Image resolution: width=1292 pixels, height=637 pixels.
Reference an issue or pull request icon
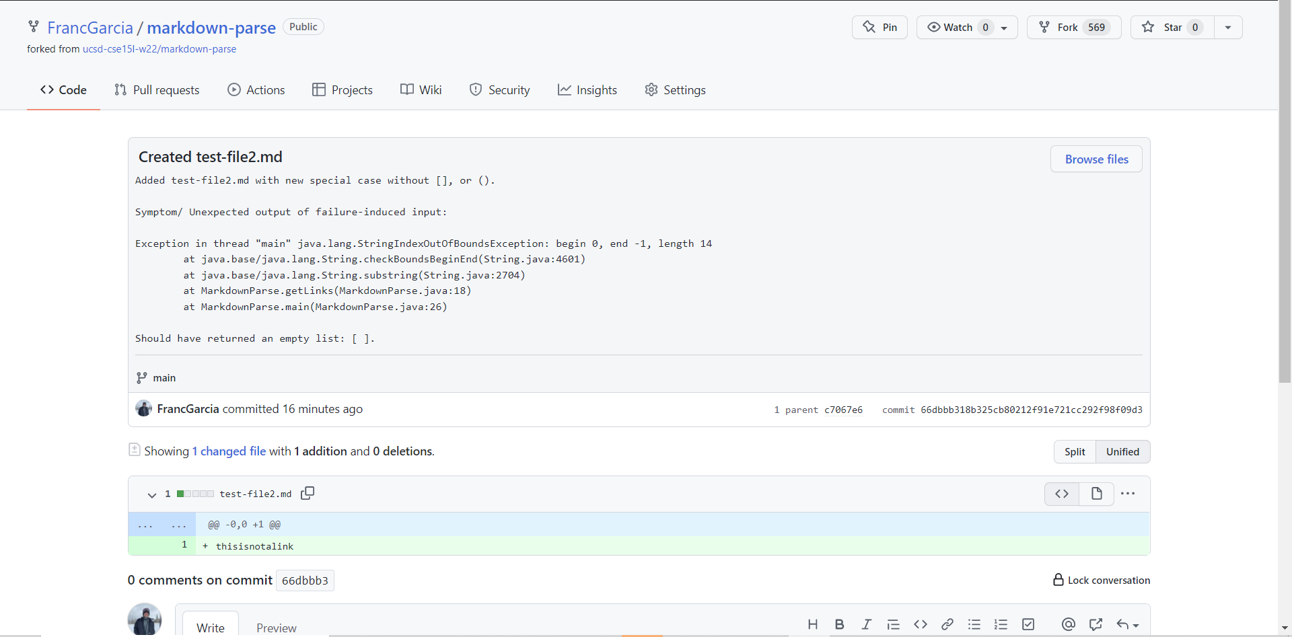coord(1096,624)
